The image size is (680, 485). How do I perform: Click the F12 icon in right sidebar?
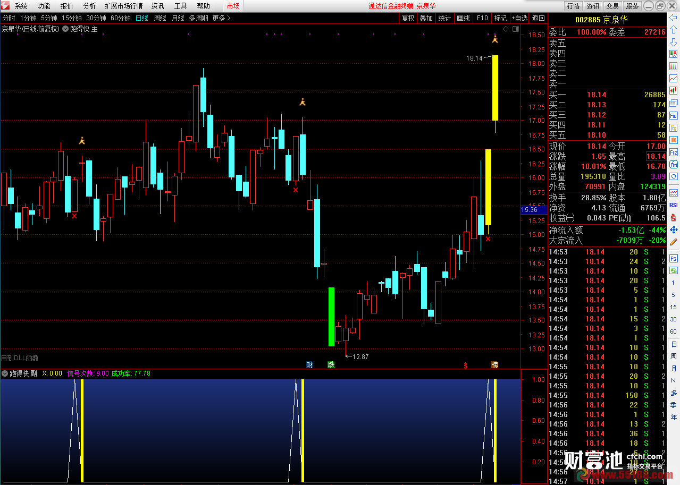(x=673, y=151)
